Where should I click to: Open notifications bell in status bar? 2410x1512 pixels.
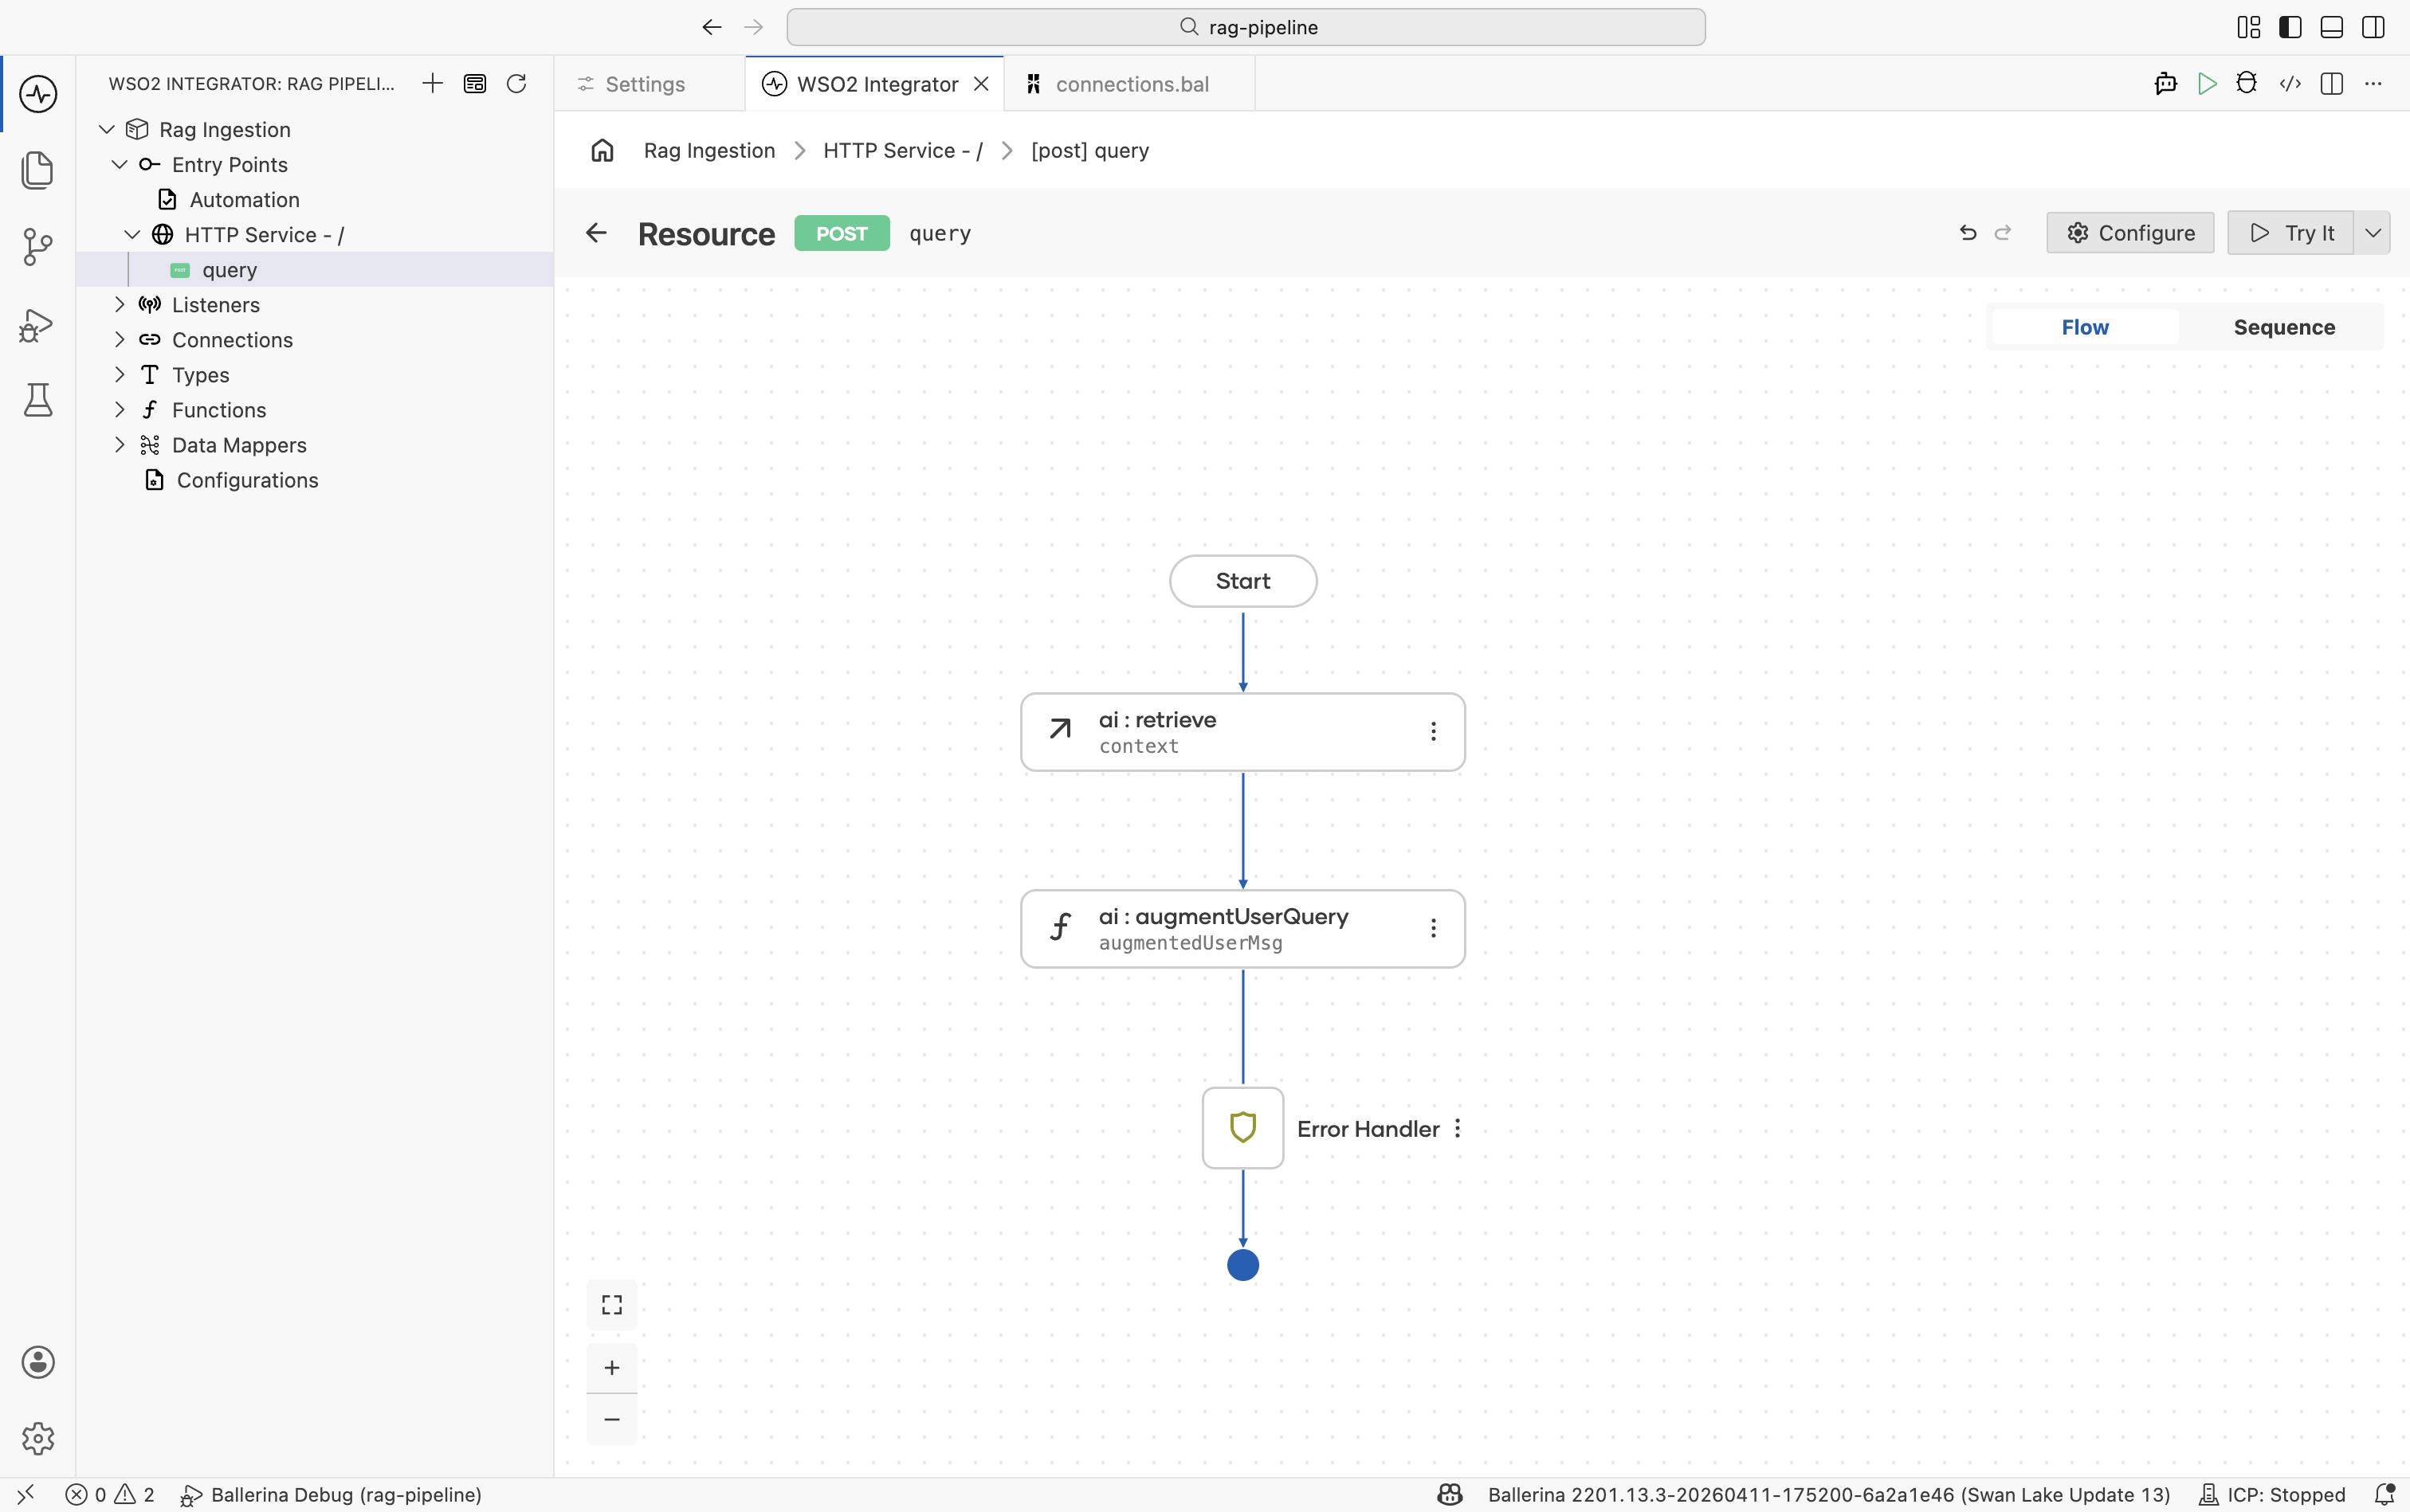pos(2384,1495)
